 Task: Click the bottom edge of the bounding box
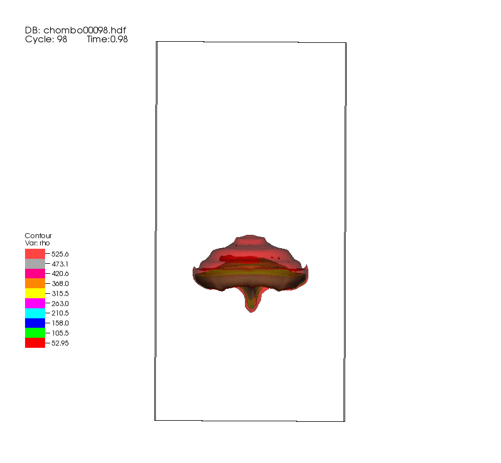point(250,421)
